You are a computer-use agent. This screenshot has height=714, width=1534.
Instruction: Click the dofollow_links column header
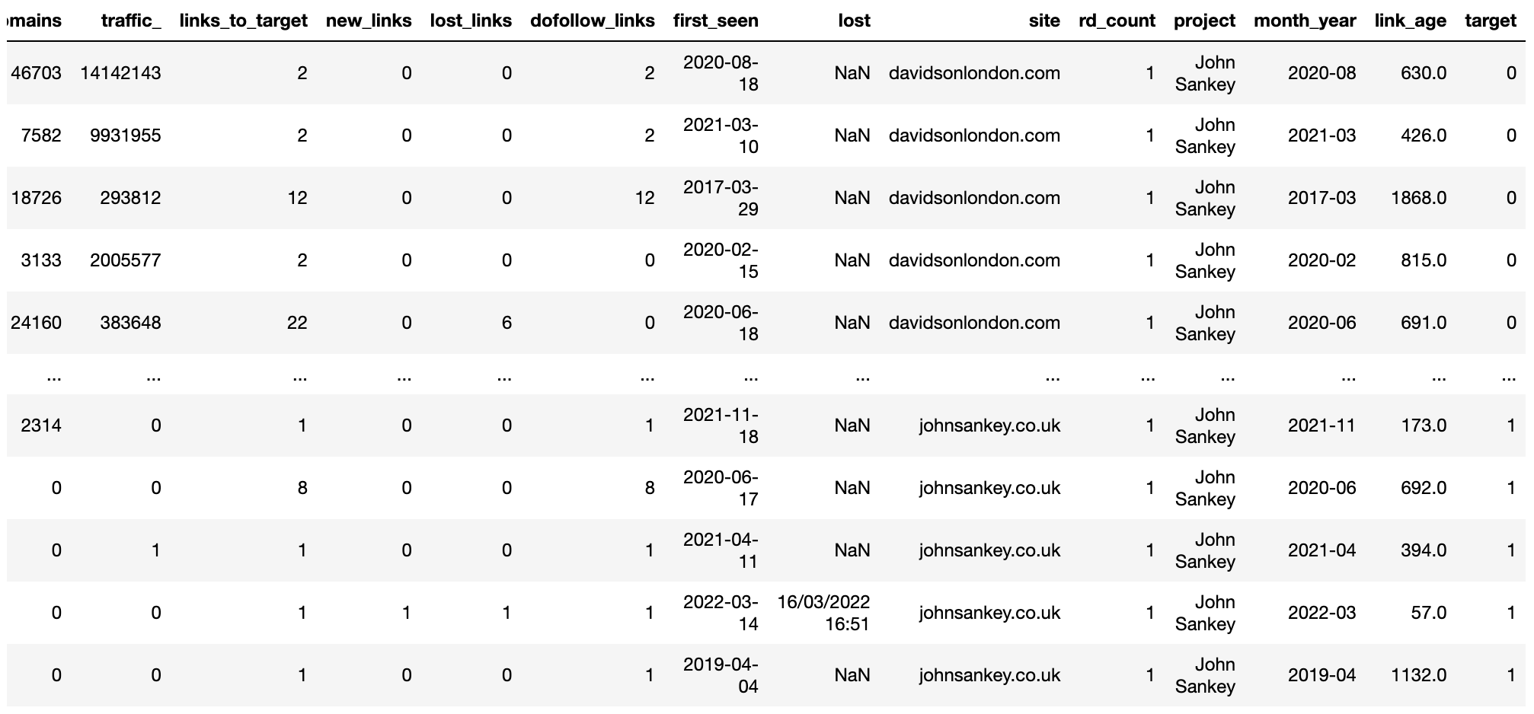593,21
